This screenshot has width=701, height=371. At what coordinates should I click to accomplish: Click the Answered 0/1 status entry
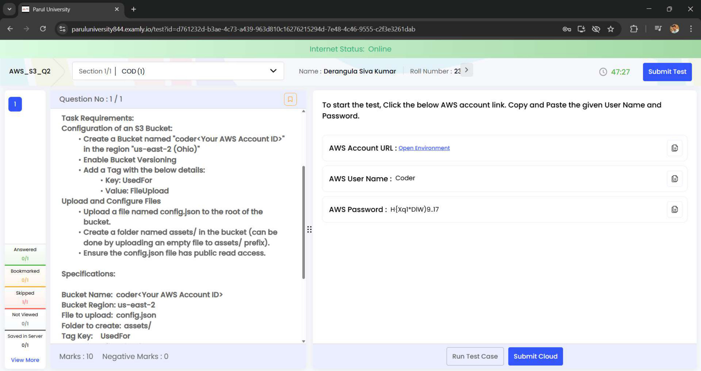click(x=25, y=254)
